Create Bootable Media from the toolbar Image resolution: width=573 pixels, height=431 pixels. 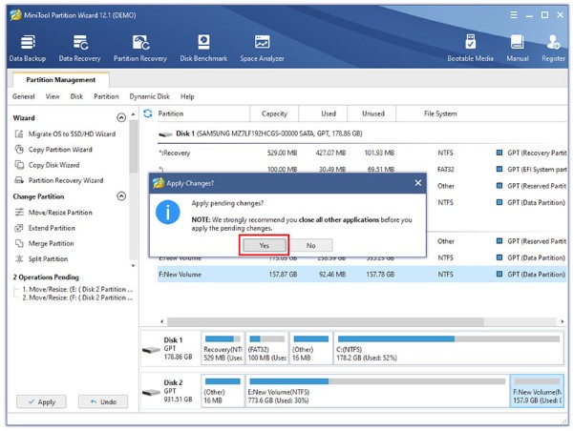(471, 48)
